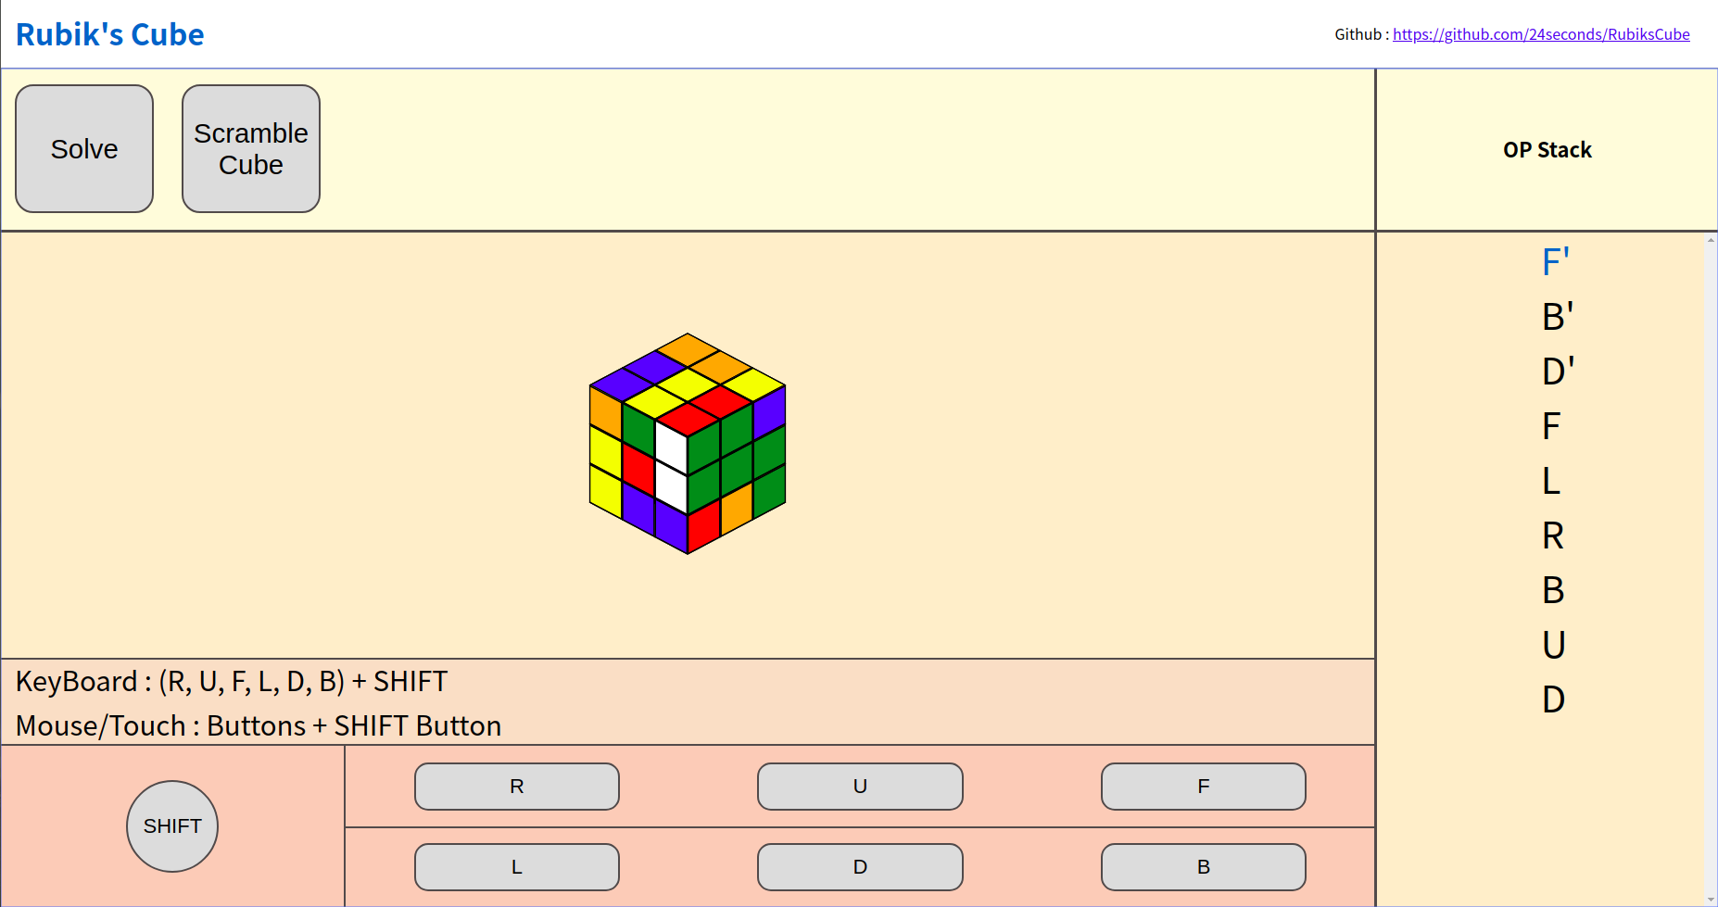Screen dimensions: 1718x907
Task: Rotate the upper face with U button
Action: click(x=860, y=787)
